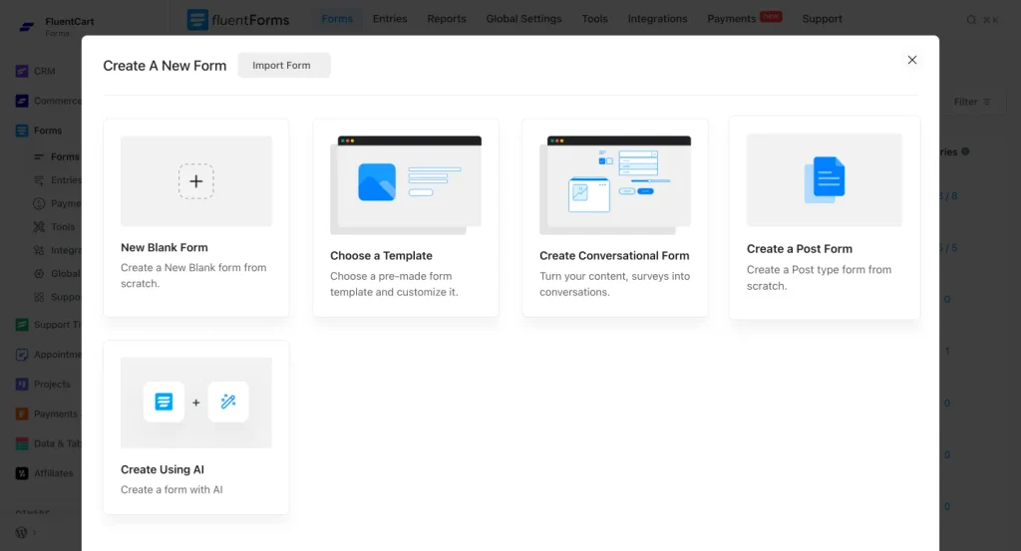Click the Create Conversational Form title
Viewport: 1021px width, 551px height.
[x=614, y=256]
